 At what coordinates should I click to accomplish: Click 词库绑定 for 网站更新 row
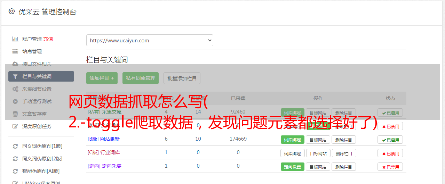pyautogui.click(x=292, y=140)
